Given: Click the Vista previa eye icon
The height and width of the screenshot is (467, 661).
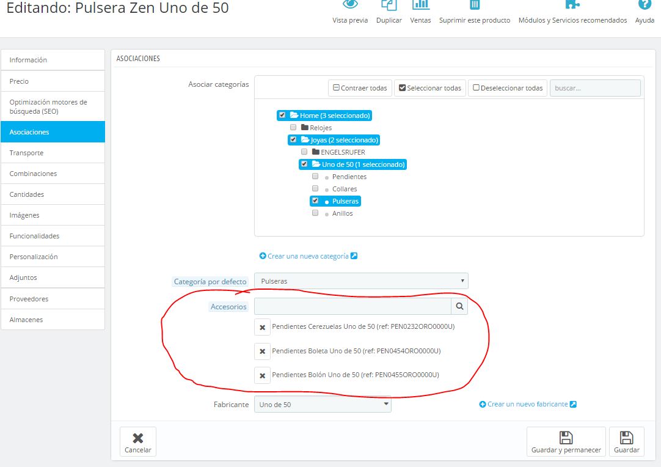Looking at the screenshot, I should click(x=350, y=5).
